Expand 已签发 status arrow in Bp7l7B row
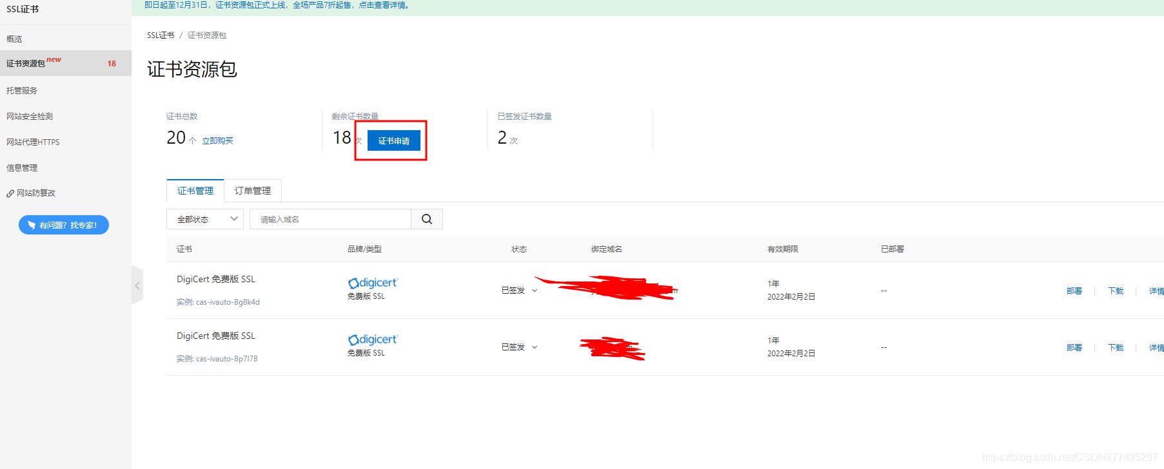This screenshot has height=469, width=1164. (x=535, y=347)
